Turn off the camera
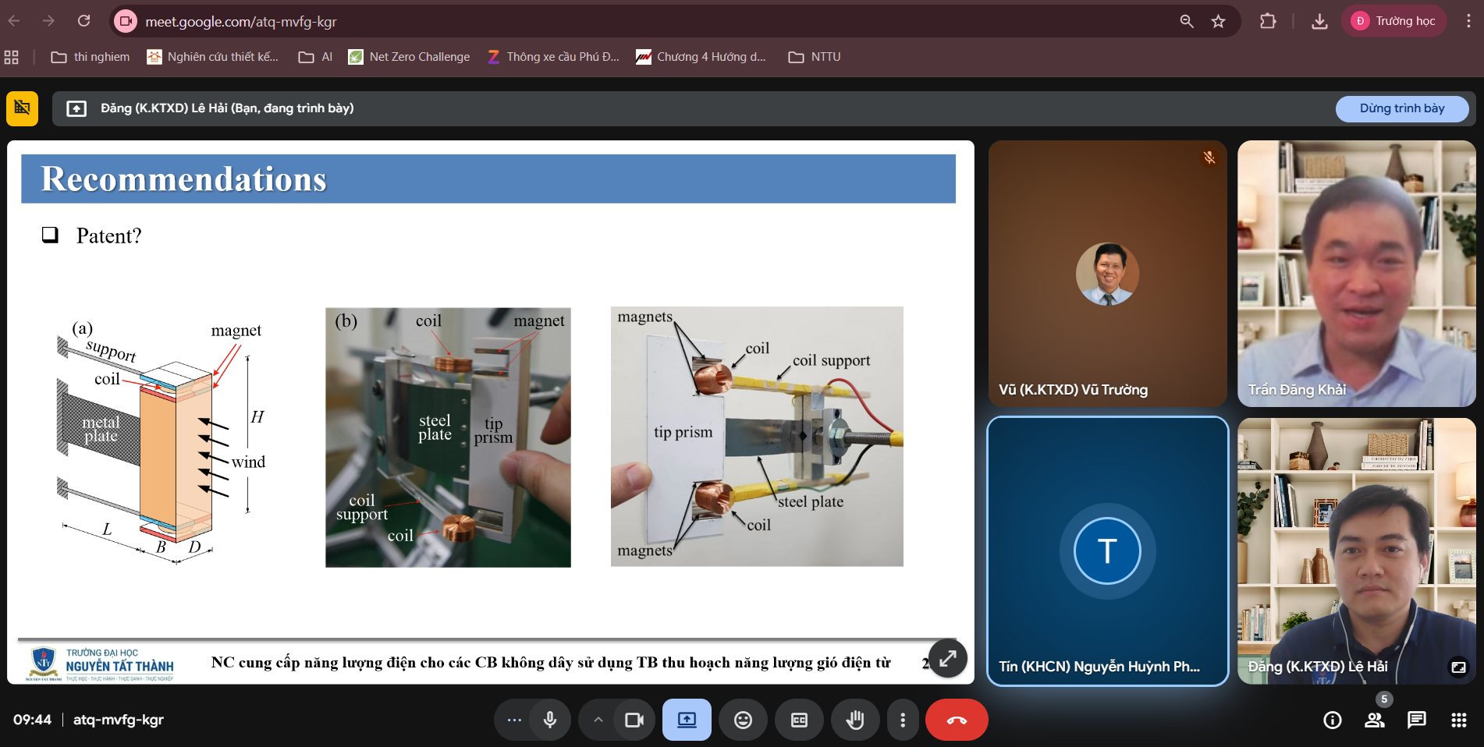1484x747 pixels. coord(634,720)
